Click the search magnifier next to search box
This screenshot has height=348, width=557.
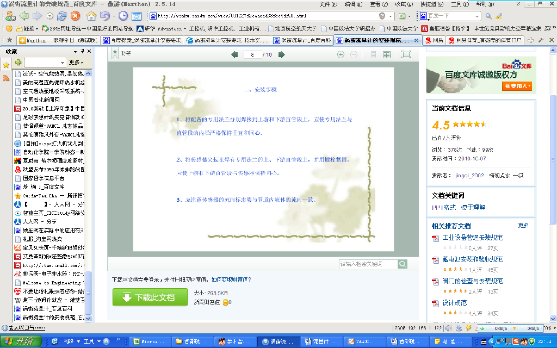point(489,16)
